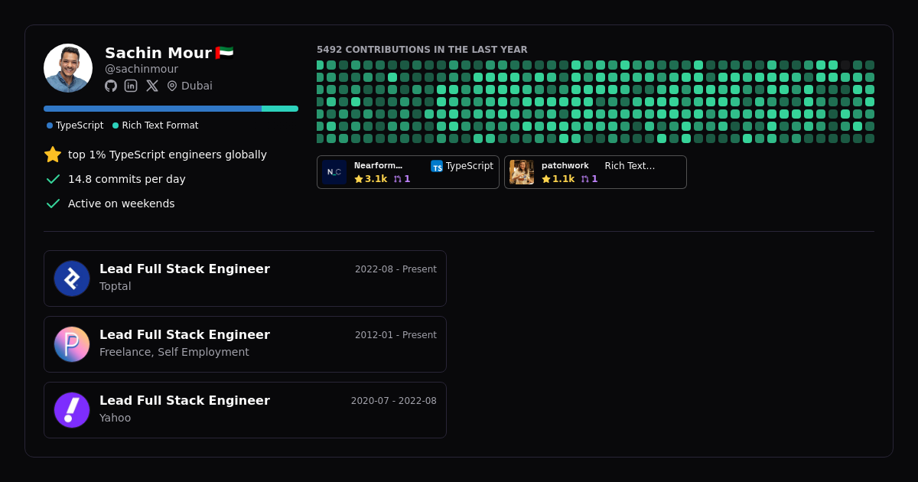The height and width of the screenshot is (482, 918).
Task: Select the Lead Full Stack Engineer Toptal card
Action: [245, 278]
